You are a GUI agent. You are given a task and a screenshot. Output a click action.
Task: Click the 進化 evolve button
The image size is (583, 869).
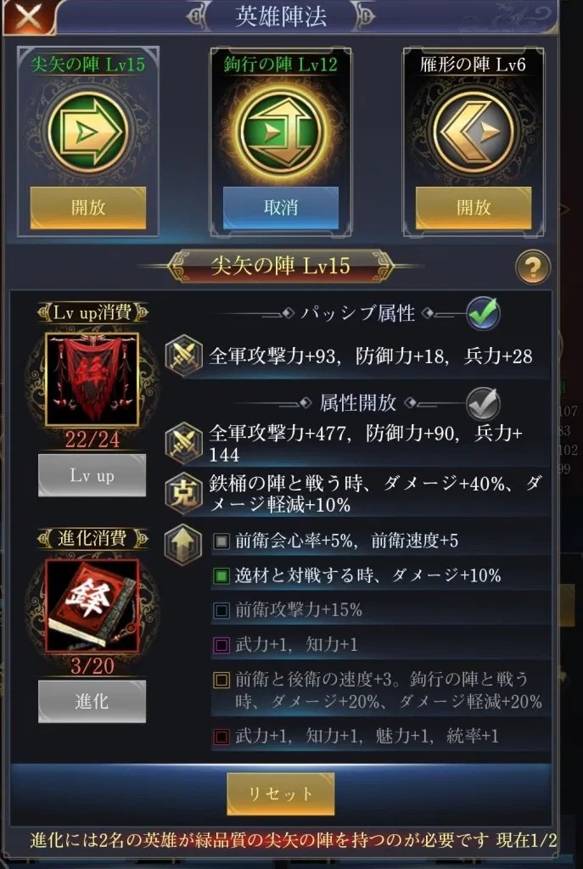pos(92,702)
